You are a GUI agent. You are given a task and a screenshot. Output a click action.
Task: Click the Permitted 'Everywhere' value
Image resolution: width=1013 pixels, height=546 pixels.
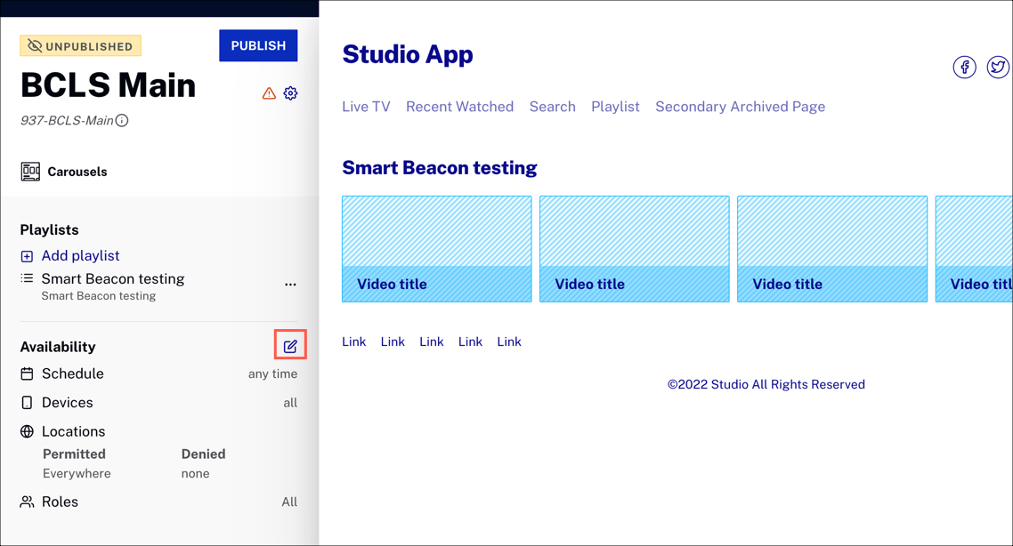coord(77,474)
